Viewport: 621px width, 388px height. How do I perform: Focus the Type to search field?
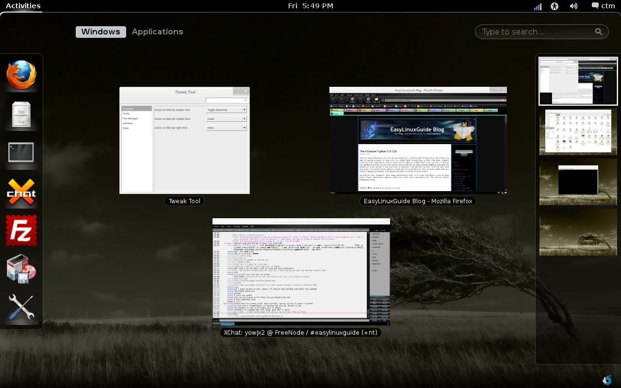541,32
